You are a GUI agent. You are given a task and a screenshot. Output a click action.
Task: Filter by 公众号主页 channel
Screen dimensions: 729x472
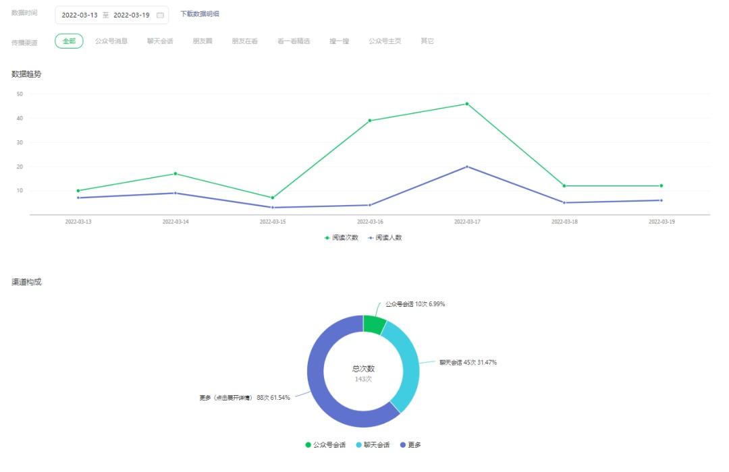385,41
